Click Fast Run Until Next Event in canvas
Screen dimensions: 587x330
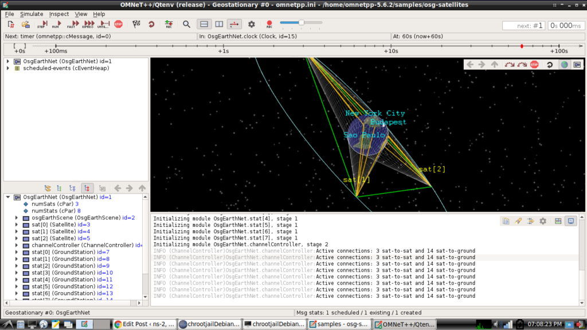tap(522, 64)
